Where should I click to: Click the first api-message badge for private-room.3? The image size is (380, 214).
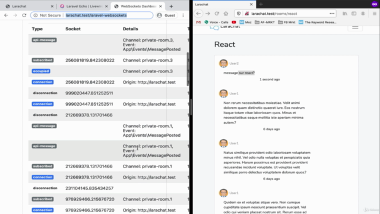(44, 40)
